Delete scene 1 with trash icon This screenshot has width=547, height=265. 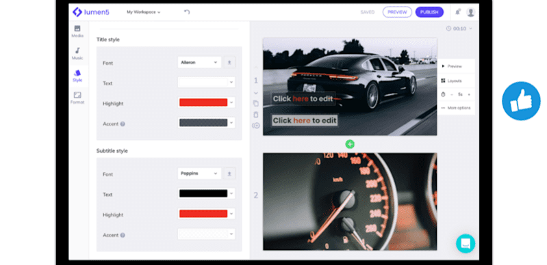(256, 115)
